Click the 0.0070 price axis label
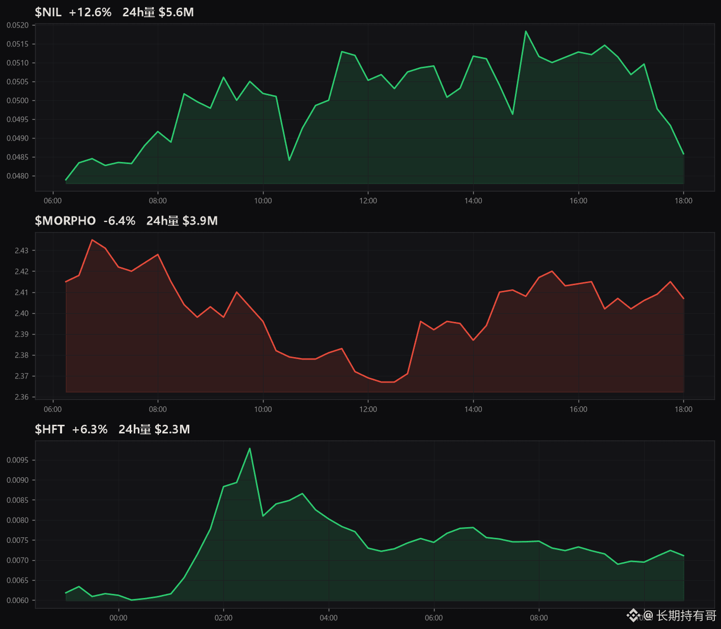Viewport: 721px width, 629px height. click(17, 560)
